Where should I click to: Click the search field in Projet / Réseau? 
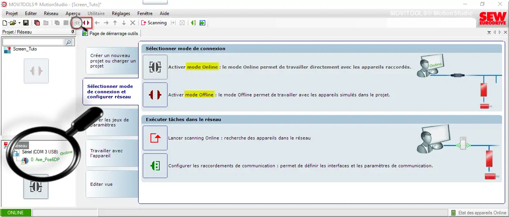coord(33,42)
